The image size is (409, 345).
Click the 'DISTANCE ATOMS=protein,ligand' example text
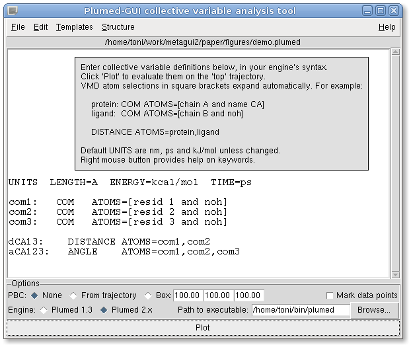[x=155, y=132]
